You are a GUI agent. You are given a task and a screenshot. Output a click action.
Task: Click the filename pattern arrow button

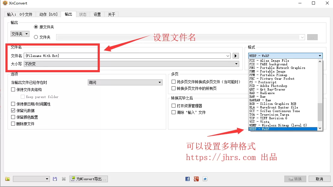[x=236, y=56]
